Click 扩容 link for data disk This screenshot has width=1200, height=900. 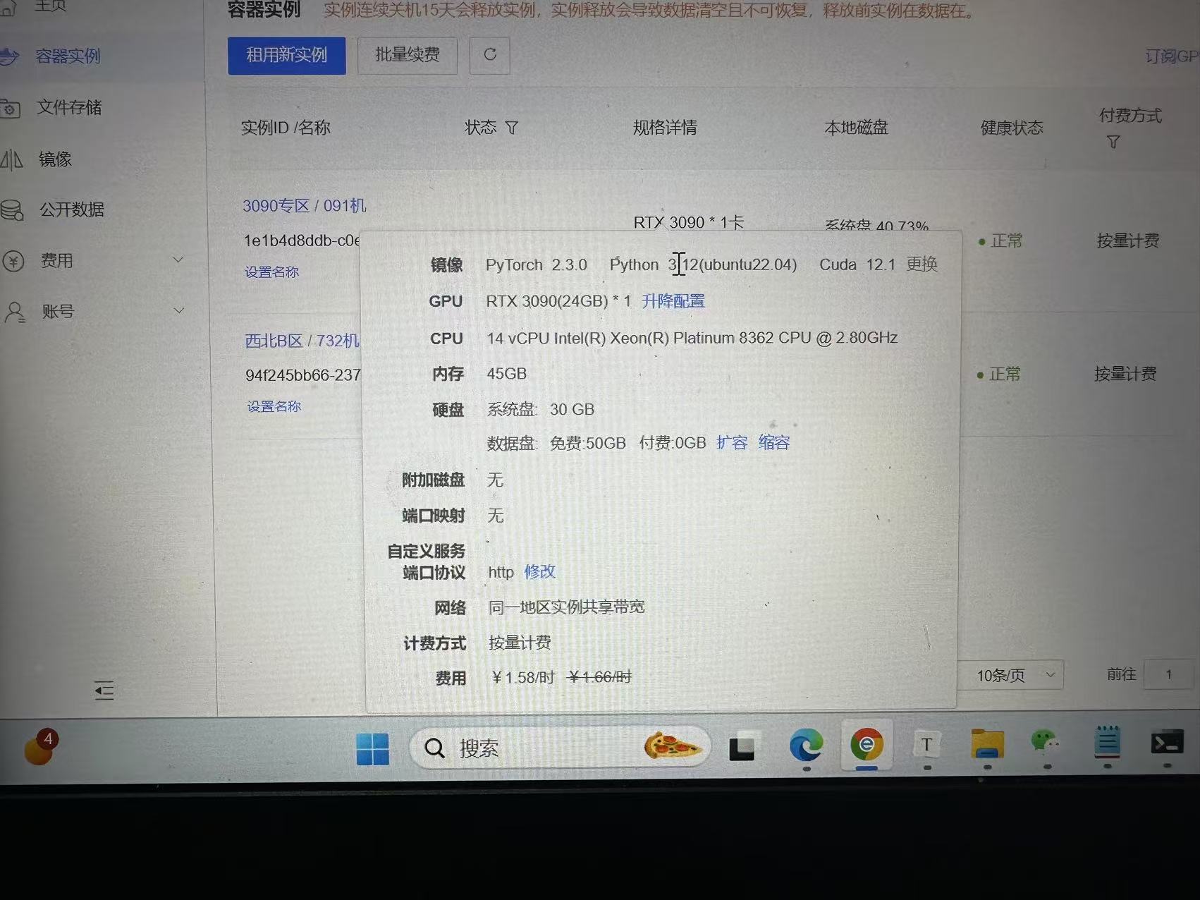pos(732,443)
